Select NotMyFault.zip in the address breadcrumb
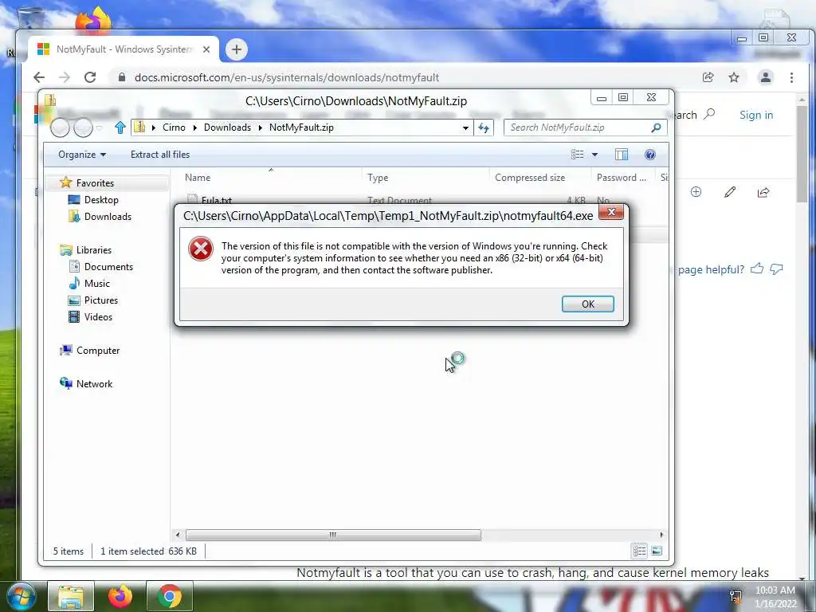 pyautogui.click(x=301, y=127)
